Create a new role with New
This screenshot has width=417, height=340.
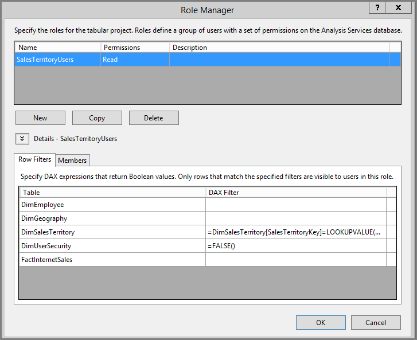point(40,118)
